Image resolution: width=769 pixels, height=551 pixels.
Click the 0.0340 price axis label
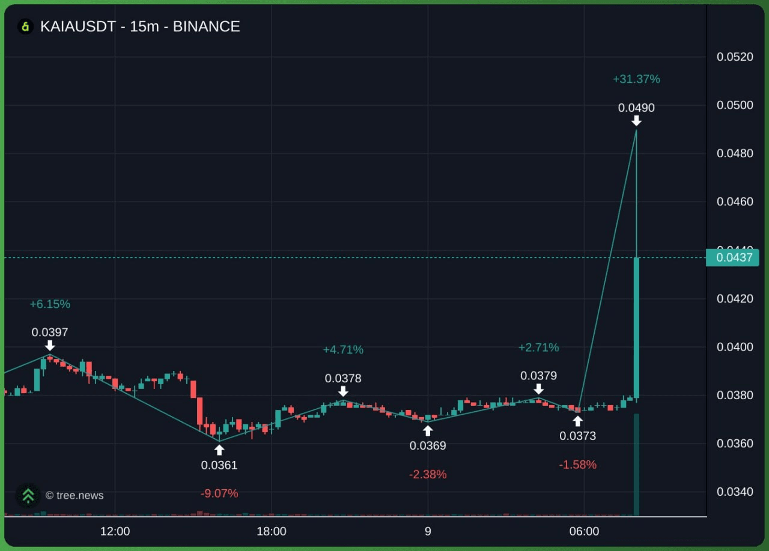[x=735, y=492]
